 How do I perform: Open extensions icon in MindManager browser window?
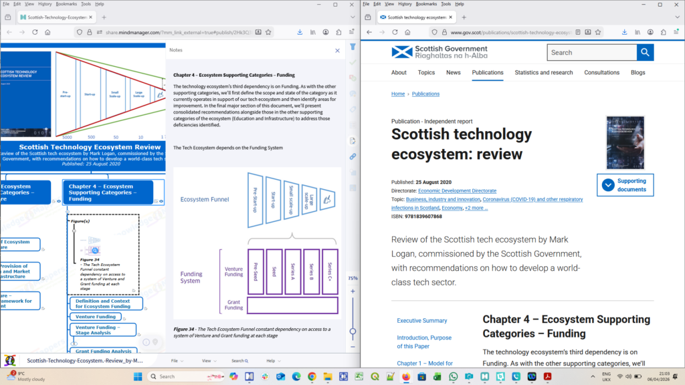coord(338,32)
